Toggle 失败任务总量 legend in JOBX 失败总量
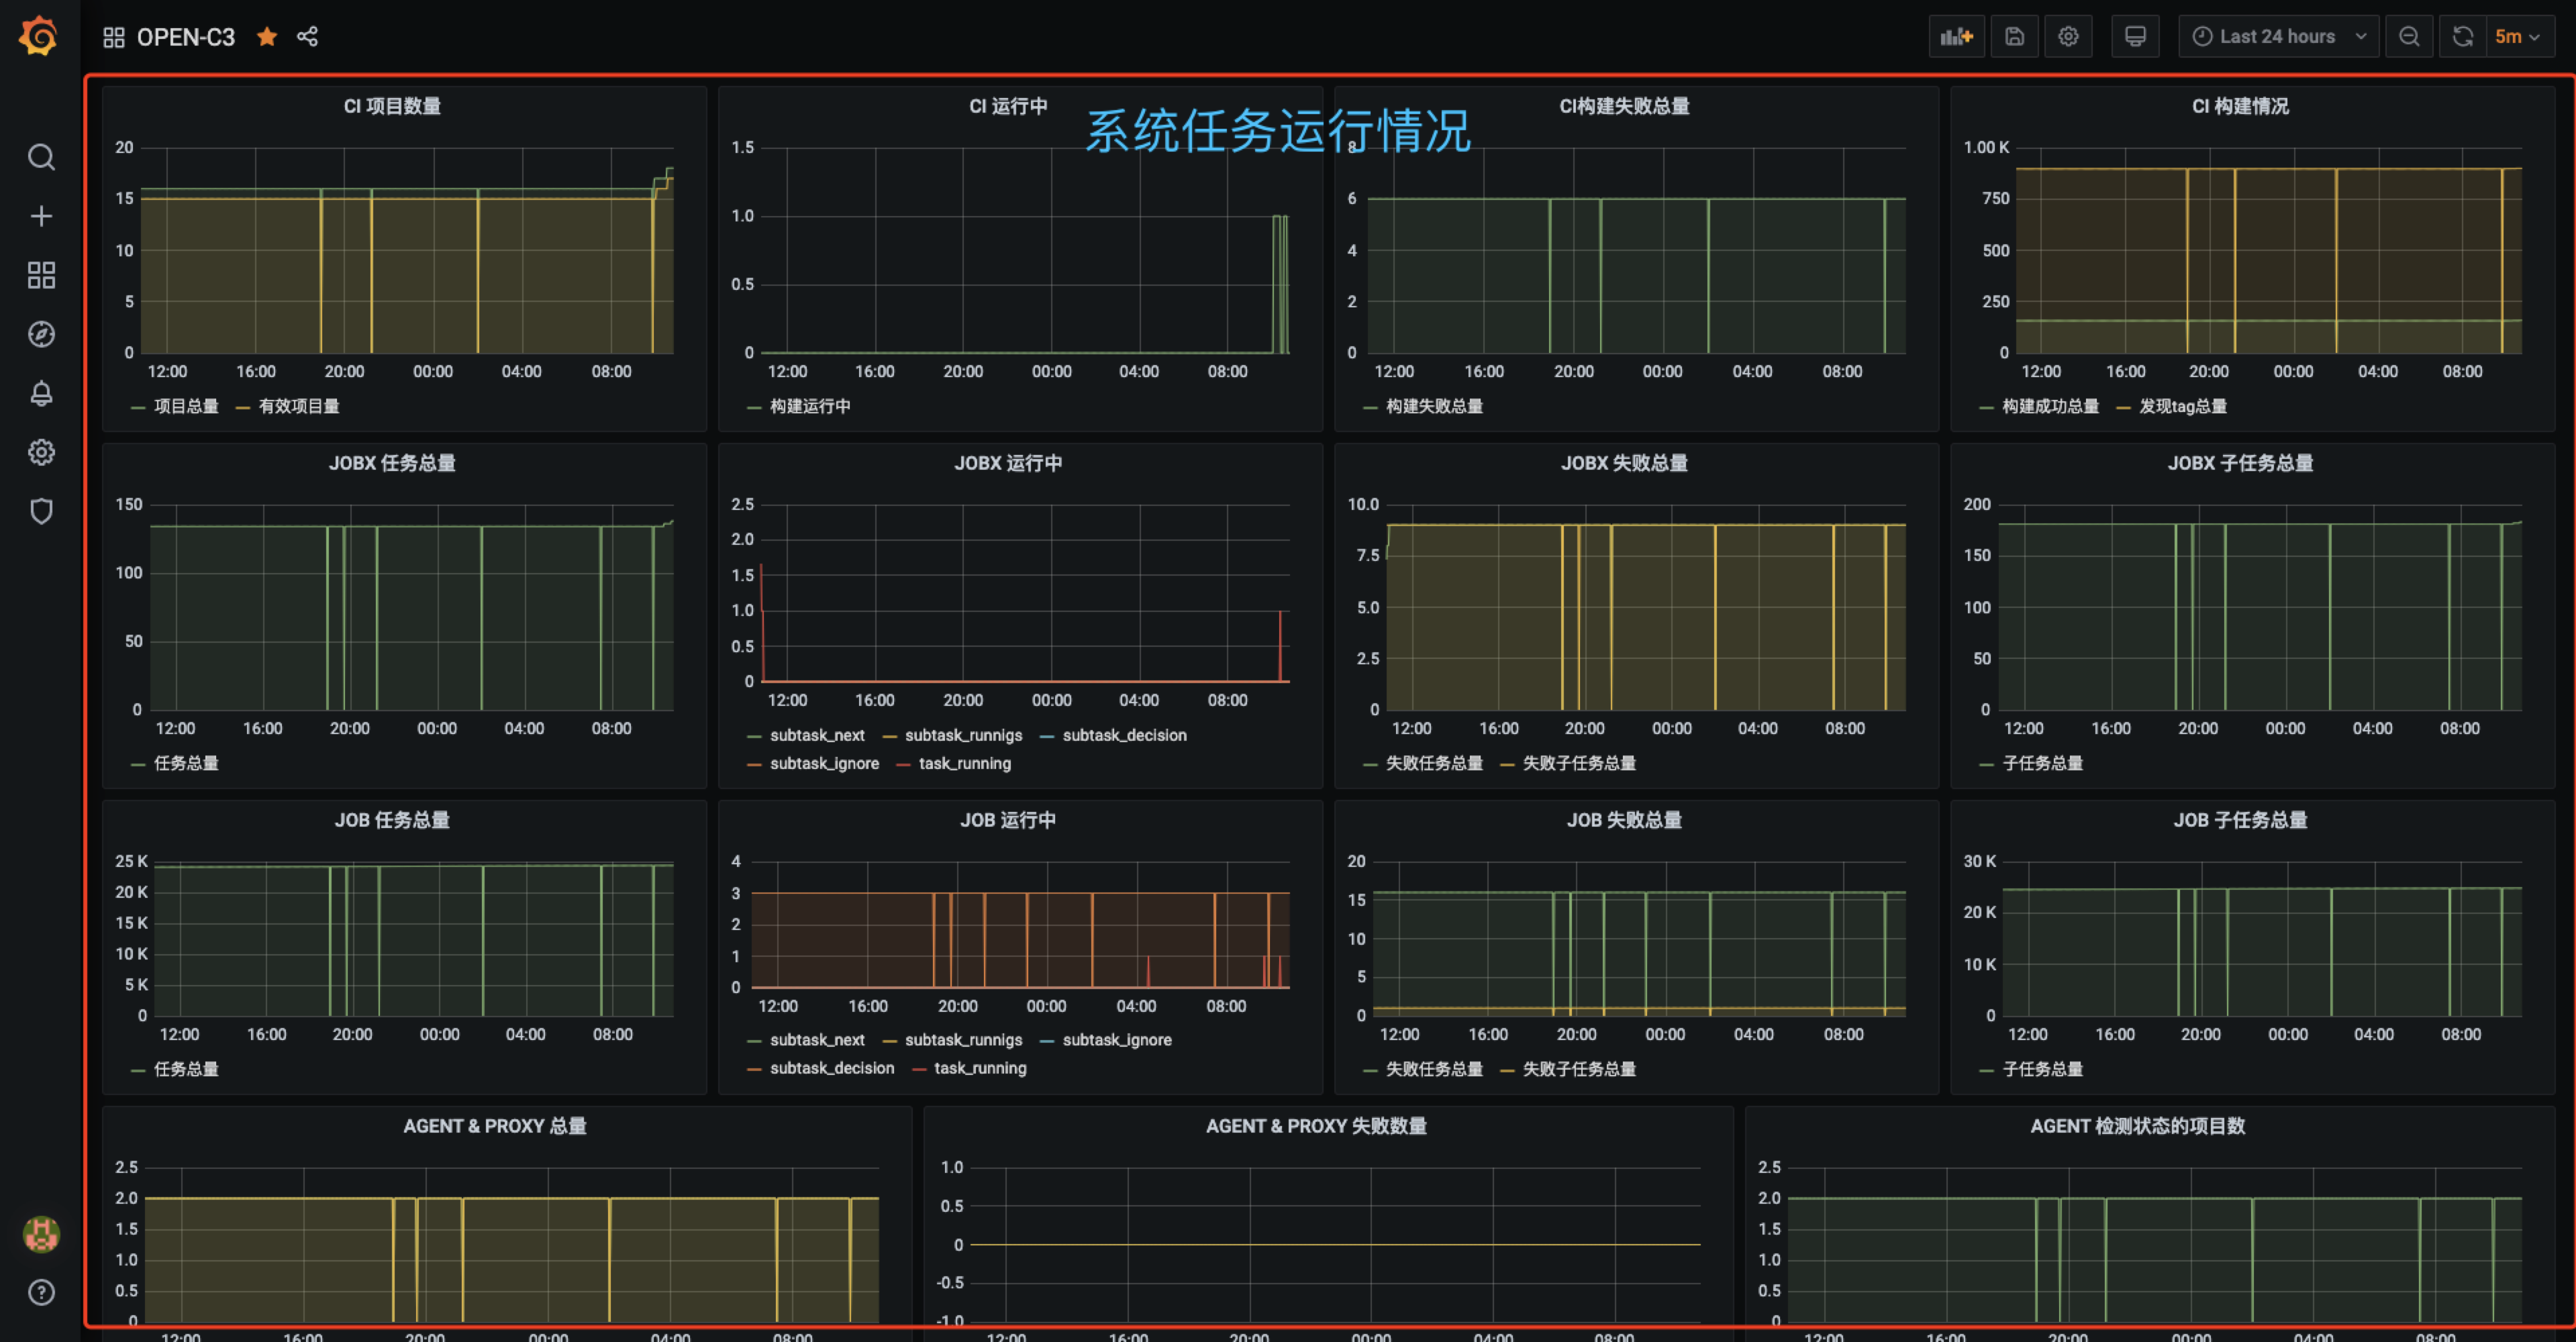The image size is (2576, 1342). click(x=1434, y=763)
